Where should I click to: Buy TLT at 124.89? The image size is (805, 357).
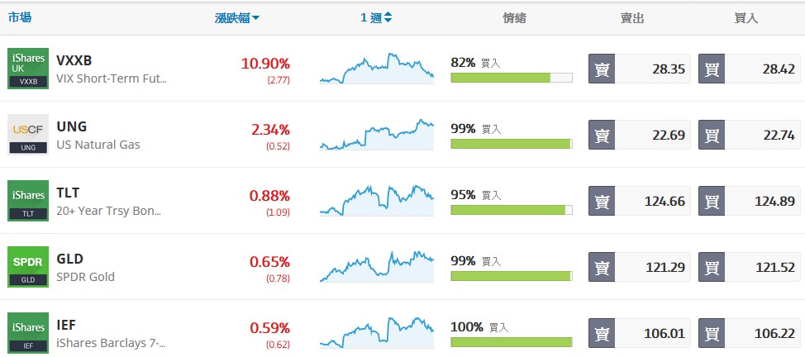(x=750, y=201)
